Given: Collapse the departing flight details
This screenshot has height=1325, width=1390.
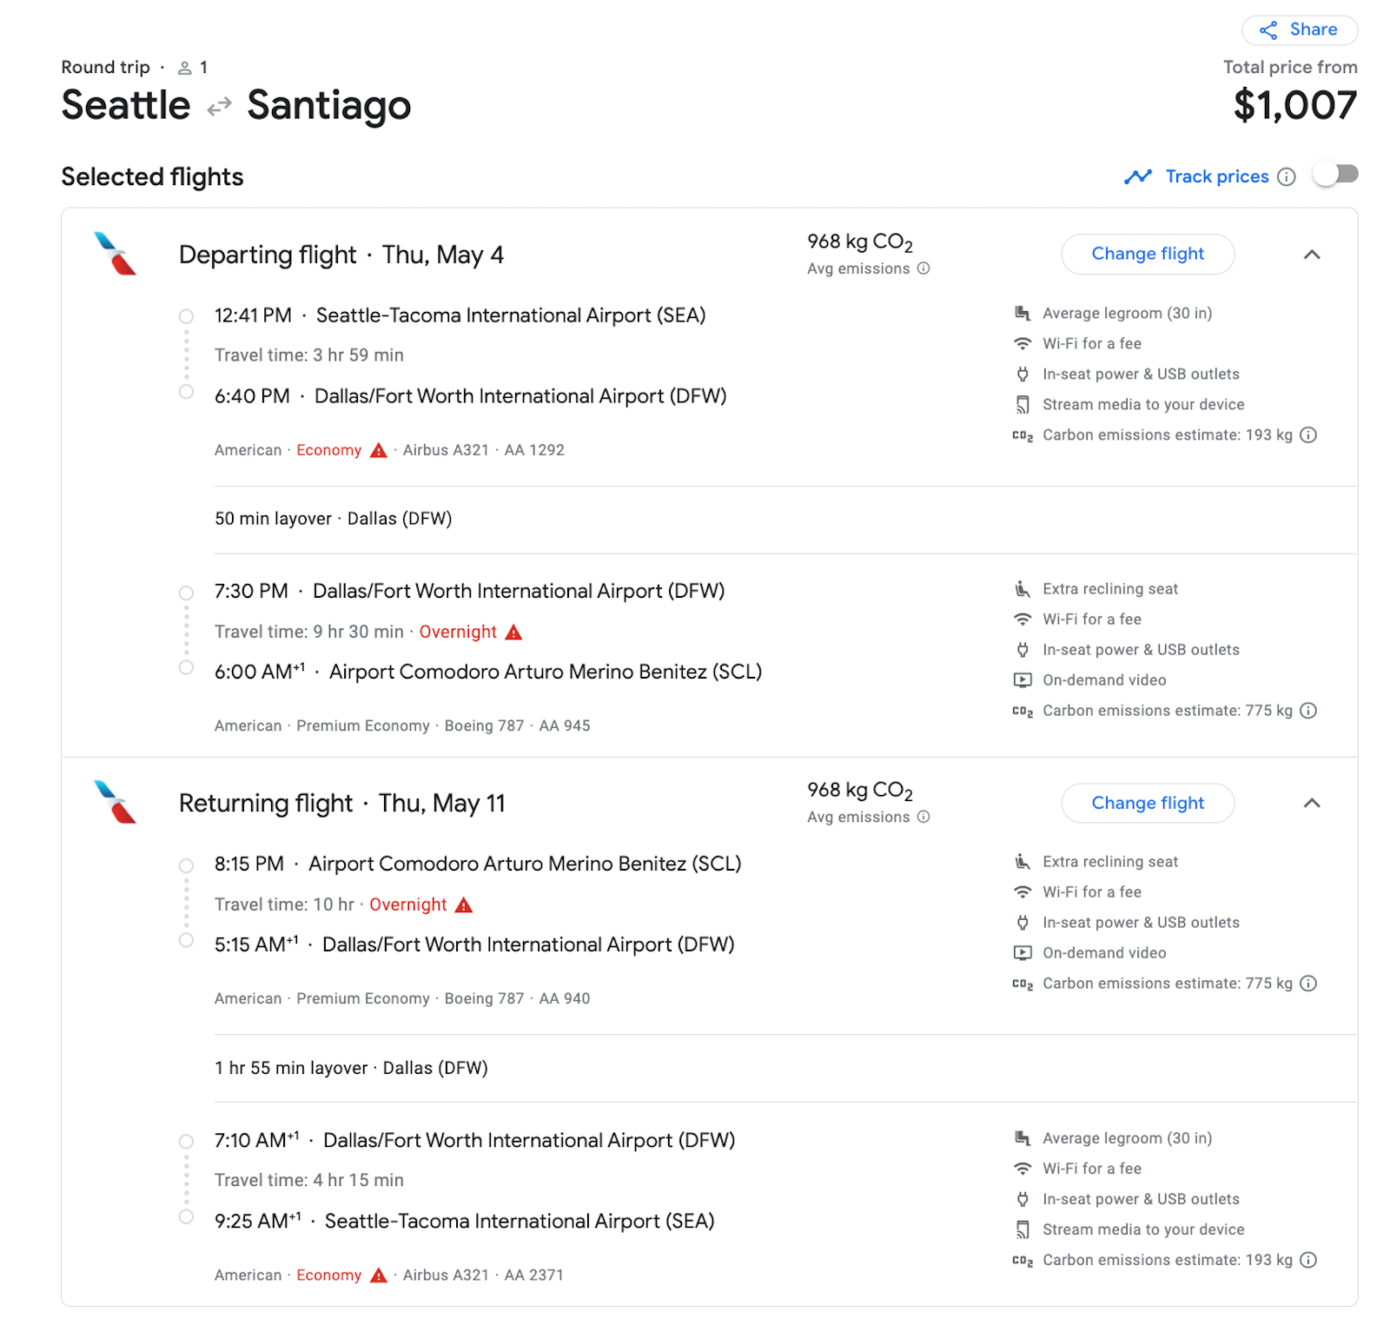Looking at the screenshot, I should tap(1312, 255).
